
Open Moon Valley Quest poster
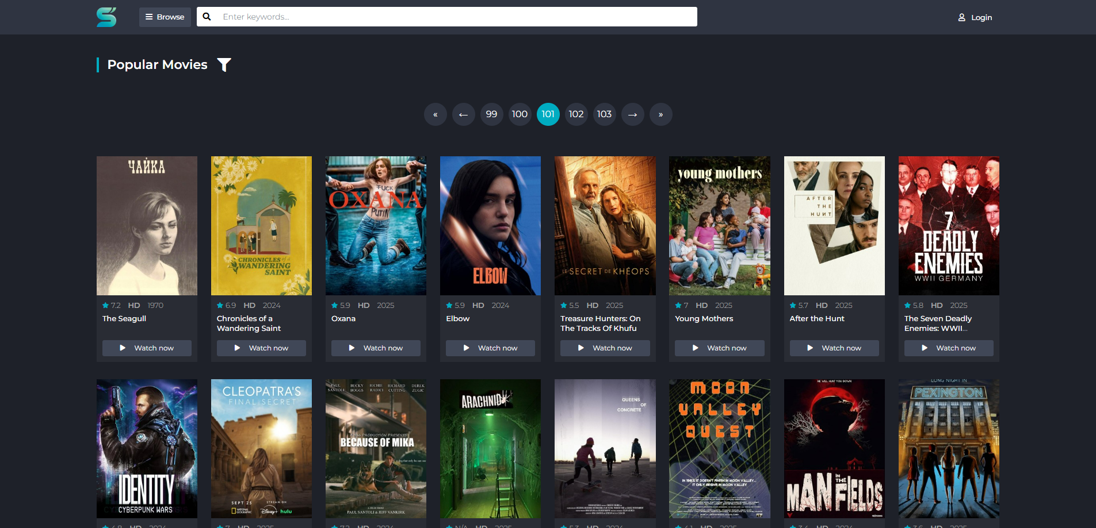720,449
